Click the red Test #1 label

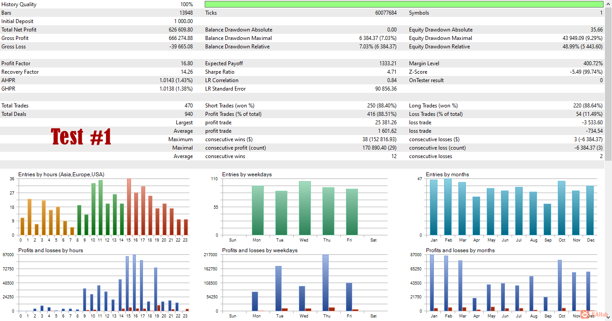[81, 136]
